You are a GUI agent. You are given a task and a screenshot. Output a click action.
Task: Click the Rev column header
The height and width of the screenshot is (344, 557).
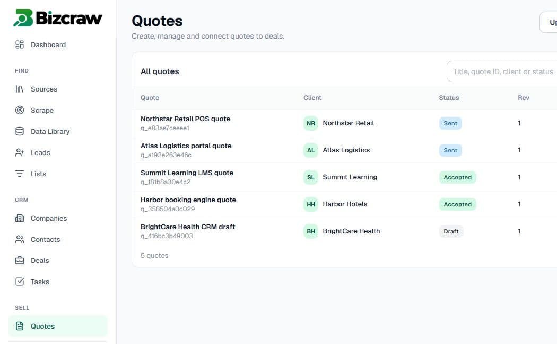click(523, 98)
